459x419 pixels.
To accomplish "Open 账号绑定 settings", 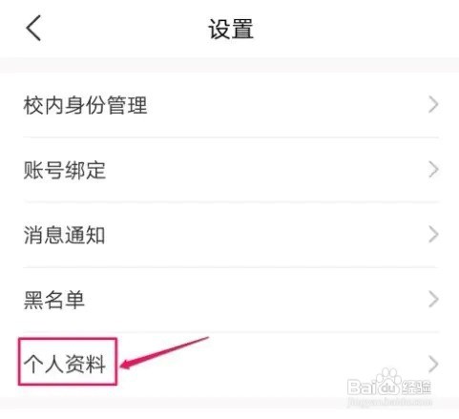I will pos(231,170).
